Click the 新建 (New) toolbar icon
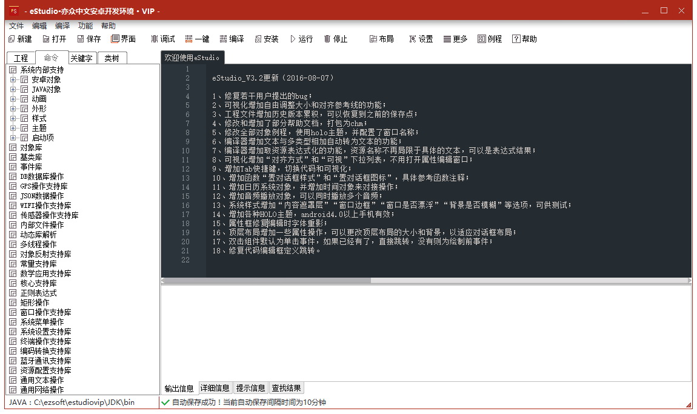697x414 pixels. (12, 39)
